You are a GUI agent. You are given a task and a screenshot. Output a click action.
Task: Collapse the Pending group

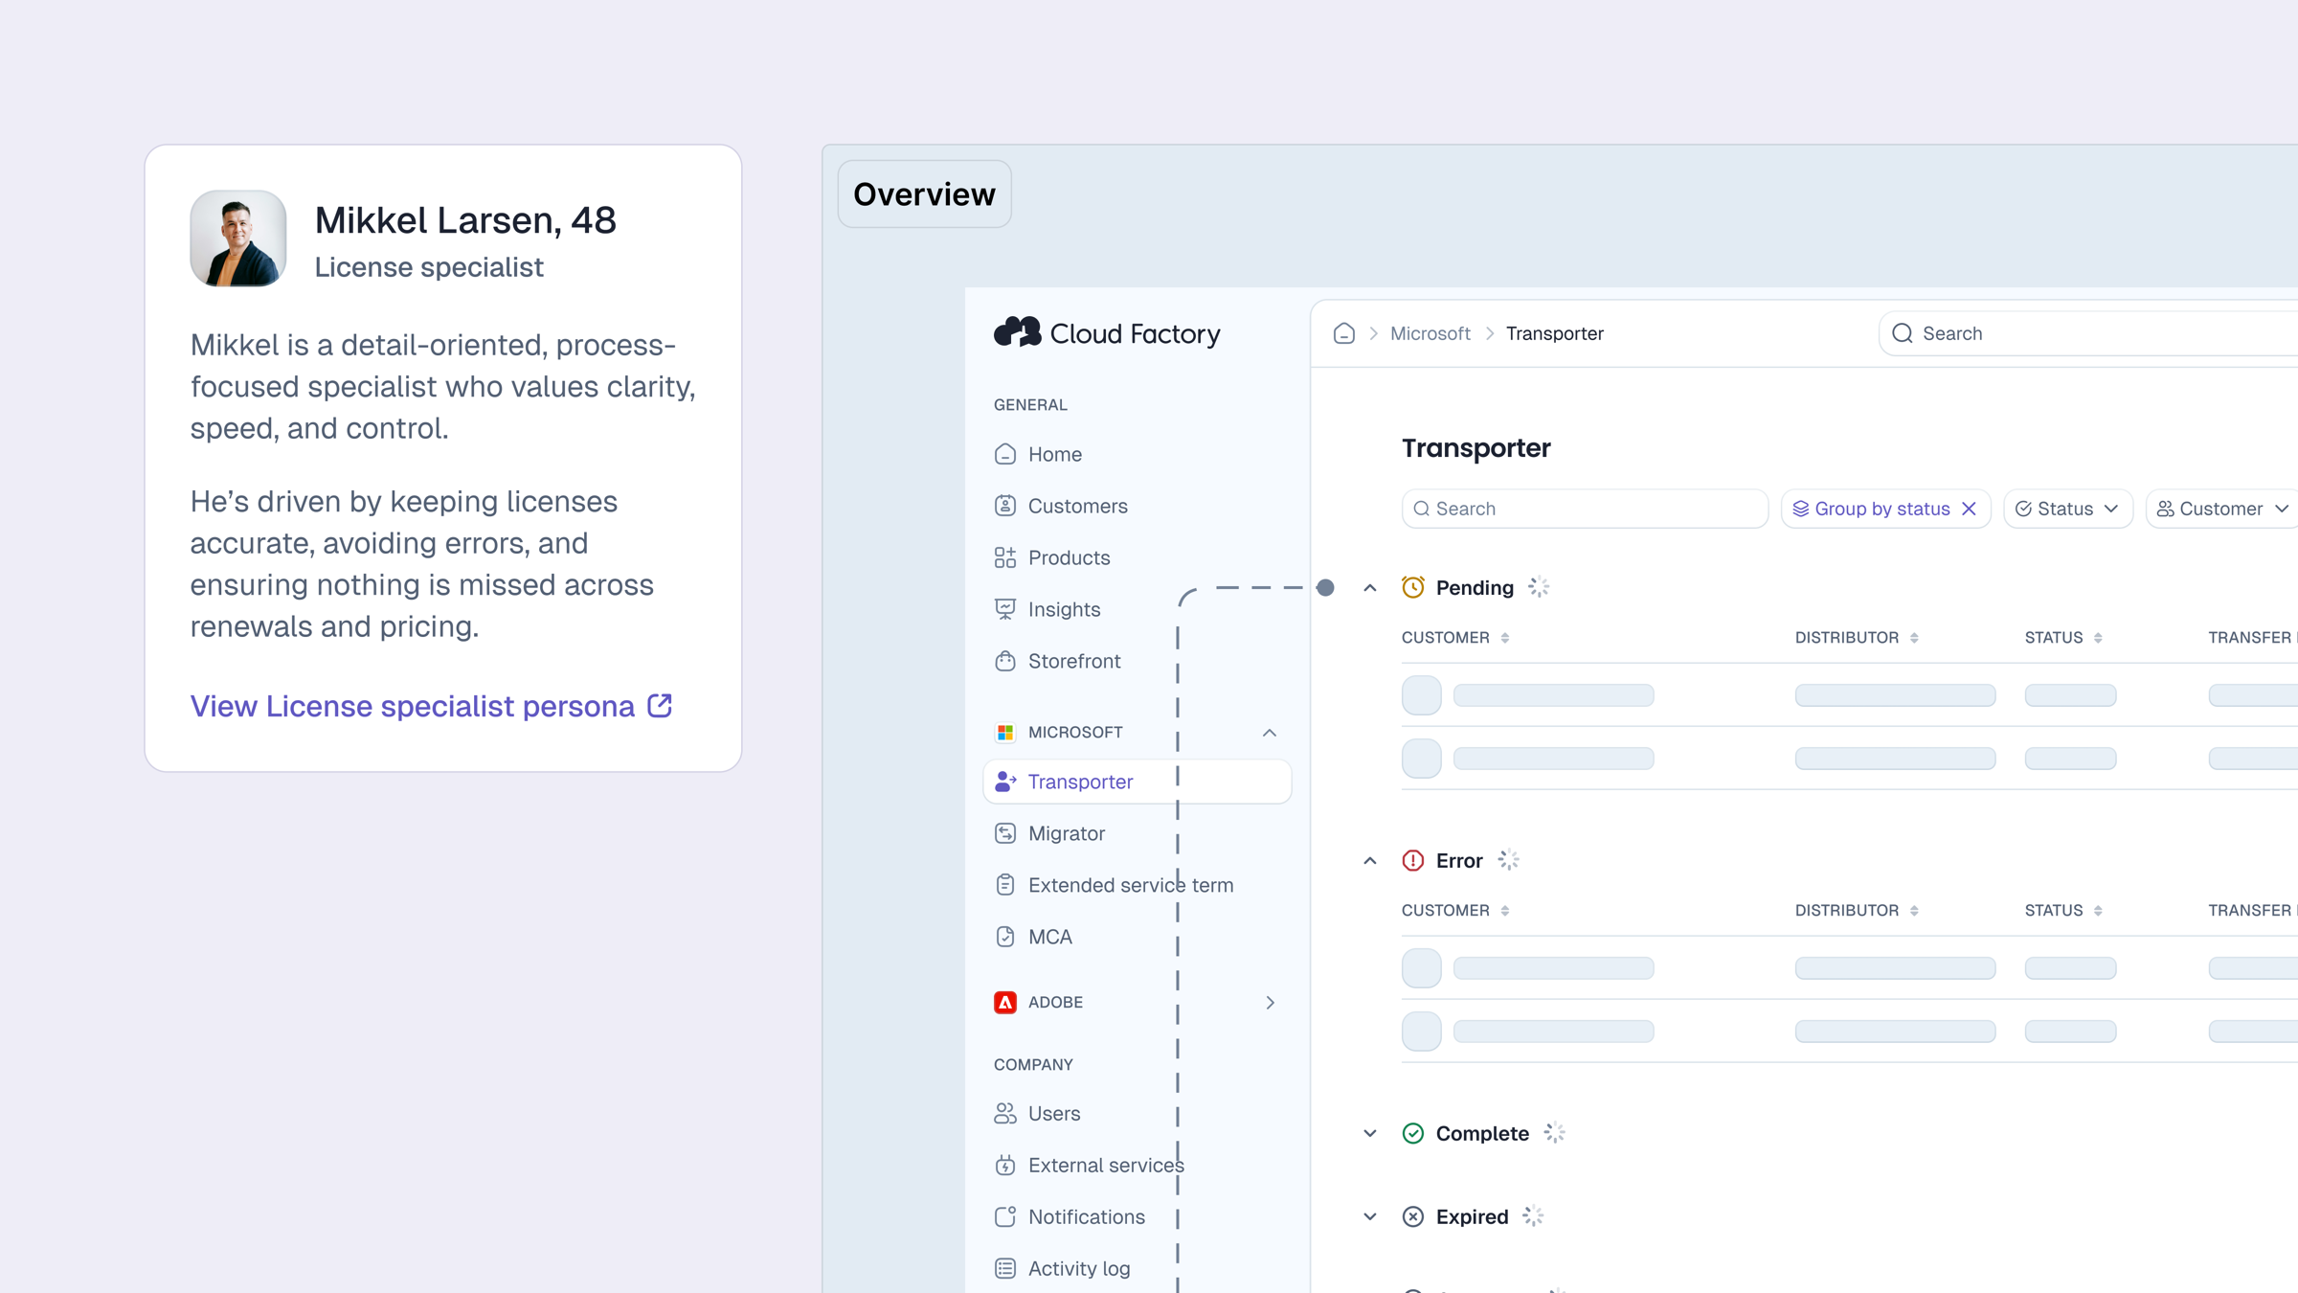(x=1370, y=588)
